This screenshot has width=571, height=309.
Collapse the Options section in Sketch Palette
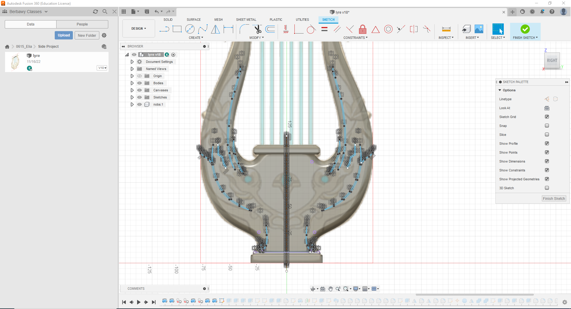(x=500, y=90)
